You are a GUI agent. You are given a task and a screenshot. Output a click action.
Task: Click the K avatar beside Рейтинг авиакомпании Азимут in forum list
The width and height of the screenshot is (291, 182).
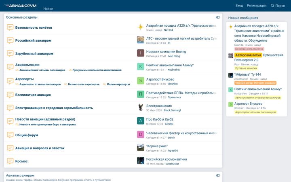(x=141, y=67)
